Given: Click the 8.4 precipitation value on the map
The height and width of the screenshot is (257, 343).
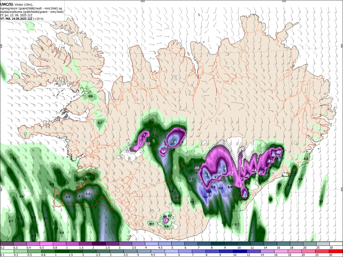Looking at the screenshot, I should 213,187.
